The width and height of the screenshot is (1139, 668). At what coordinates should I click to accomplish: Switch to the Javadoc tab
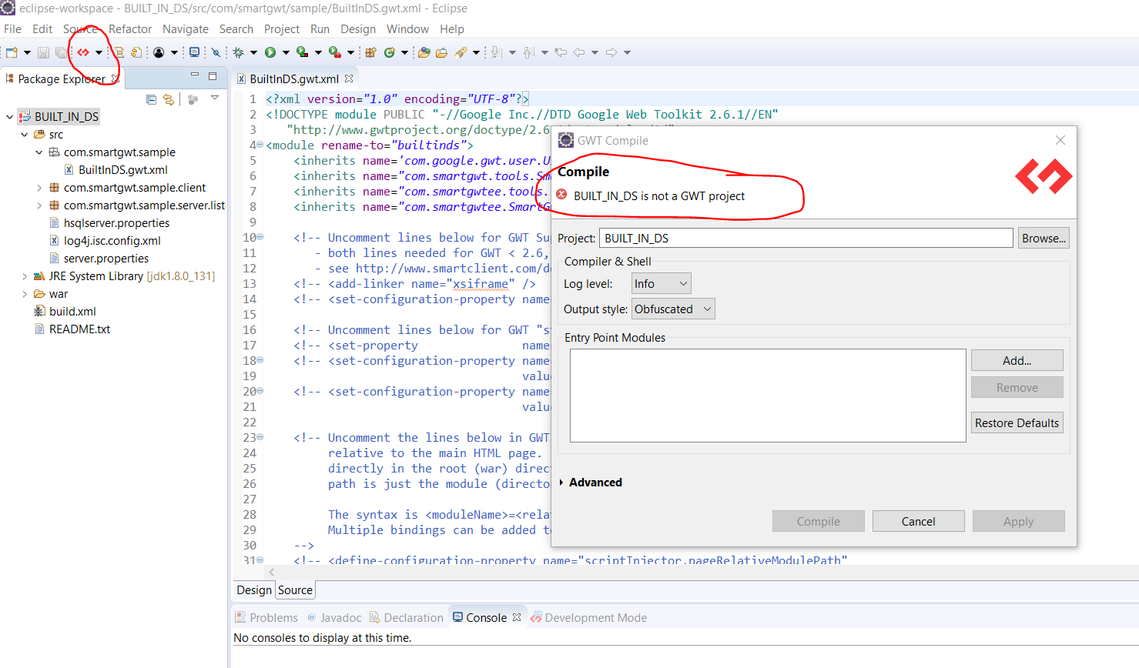pyautogui.click(x=334, y=618)
